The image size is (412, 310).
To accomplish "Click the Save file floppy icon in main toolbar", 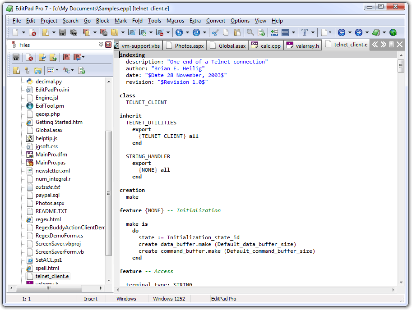I will (63, 32).
